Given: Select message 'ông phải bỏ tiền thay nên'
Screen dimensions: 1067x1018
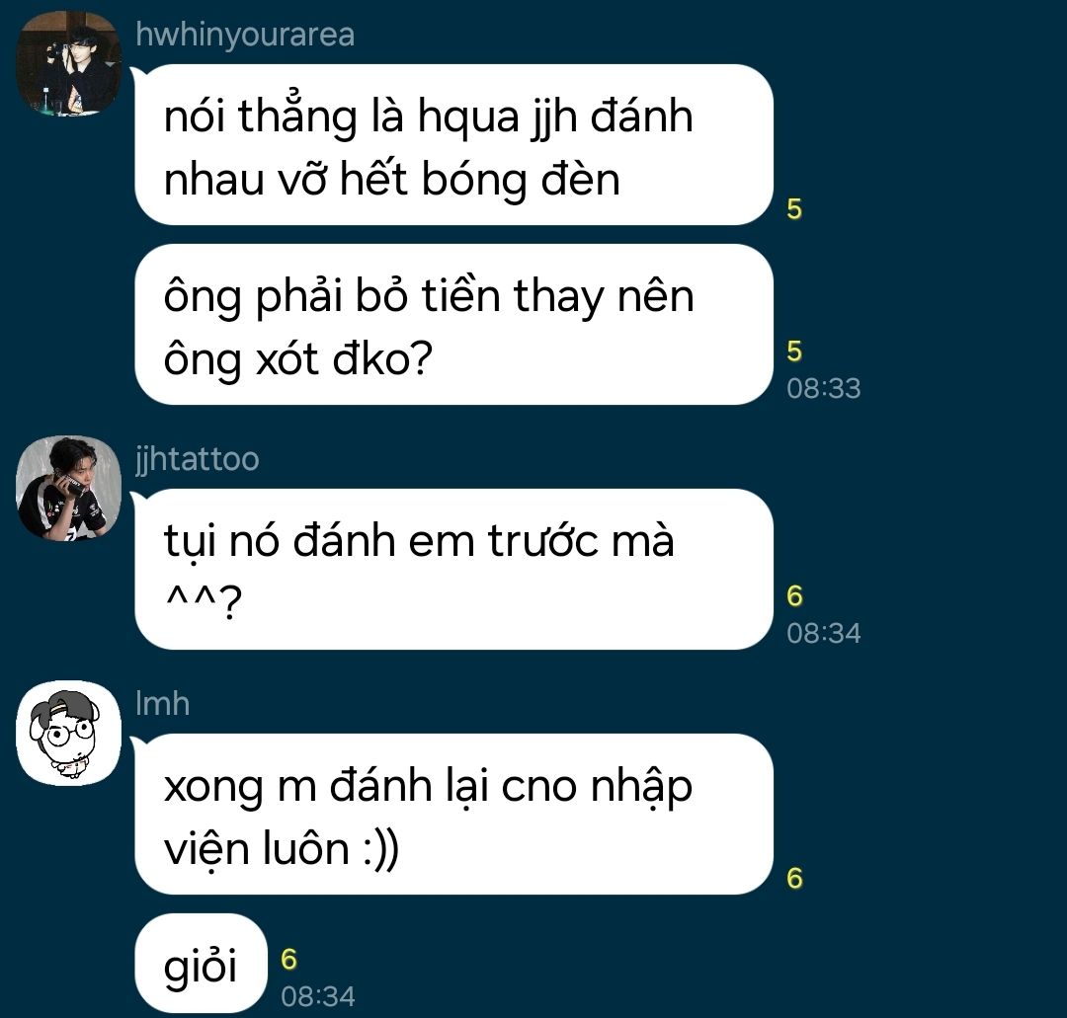Looking at the screenshot, I should [x=453, y=325].
